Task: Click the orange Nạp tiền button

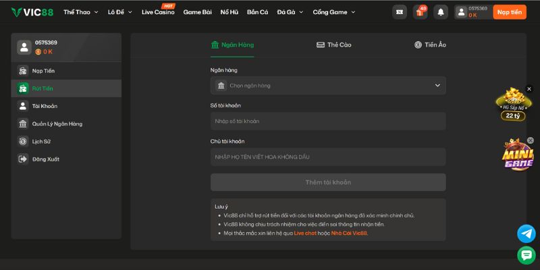Action: pyautogui.click(x=510, y=12)
